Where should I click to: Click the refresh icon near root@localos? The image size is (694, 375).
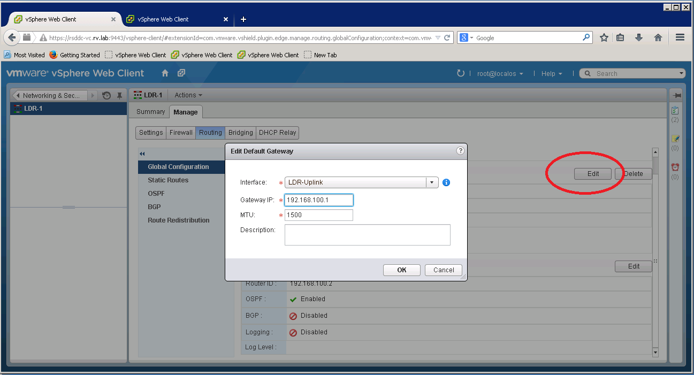click(x=460, y=73)
